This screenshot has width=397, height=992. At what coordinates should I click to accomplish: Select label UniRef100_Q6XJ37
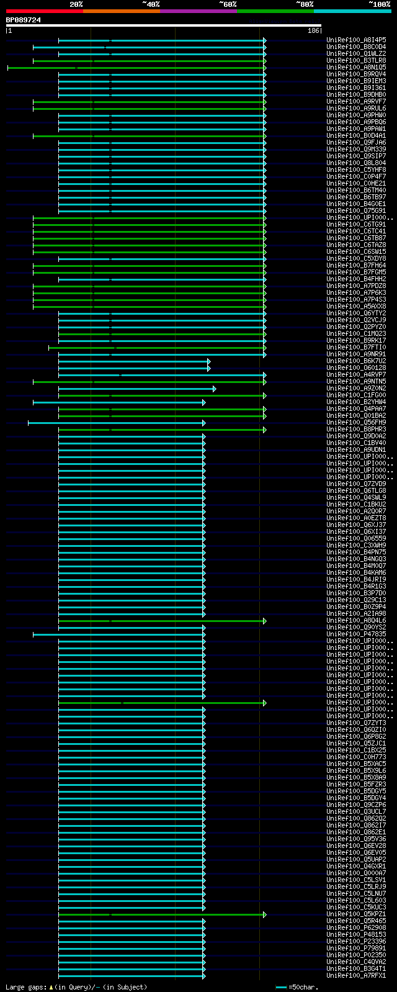pyautogui.click(x=356, y=525)
